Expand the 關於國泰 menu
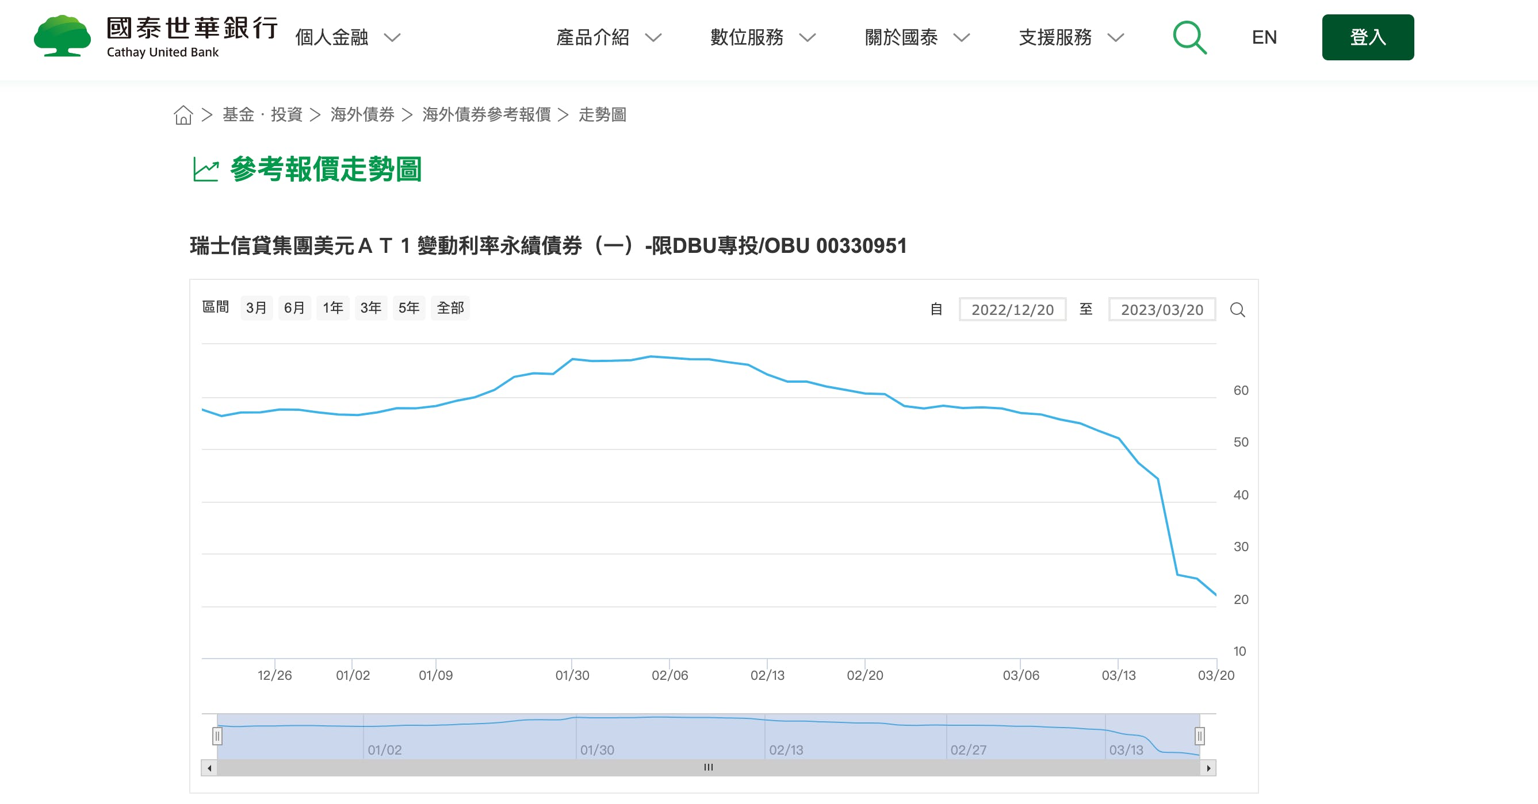1538x804 pixels. click(x=917, y=37)
